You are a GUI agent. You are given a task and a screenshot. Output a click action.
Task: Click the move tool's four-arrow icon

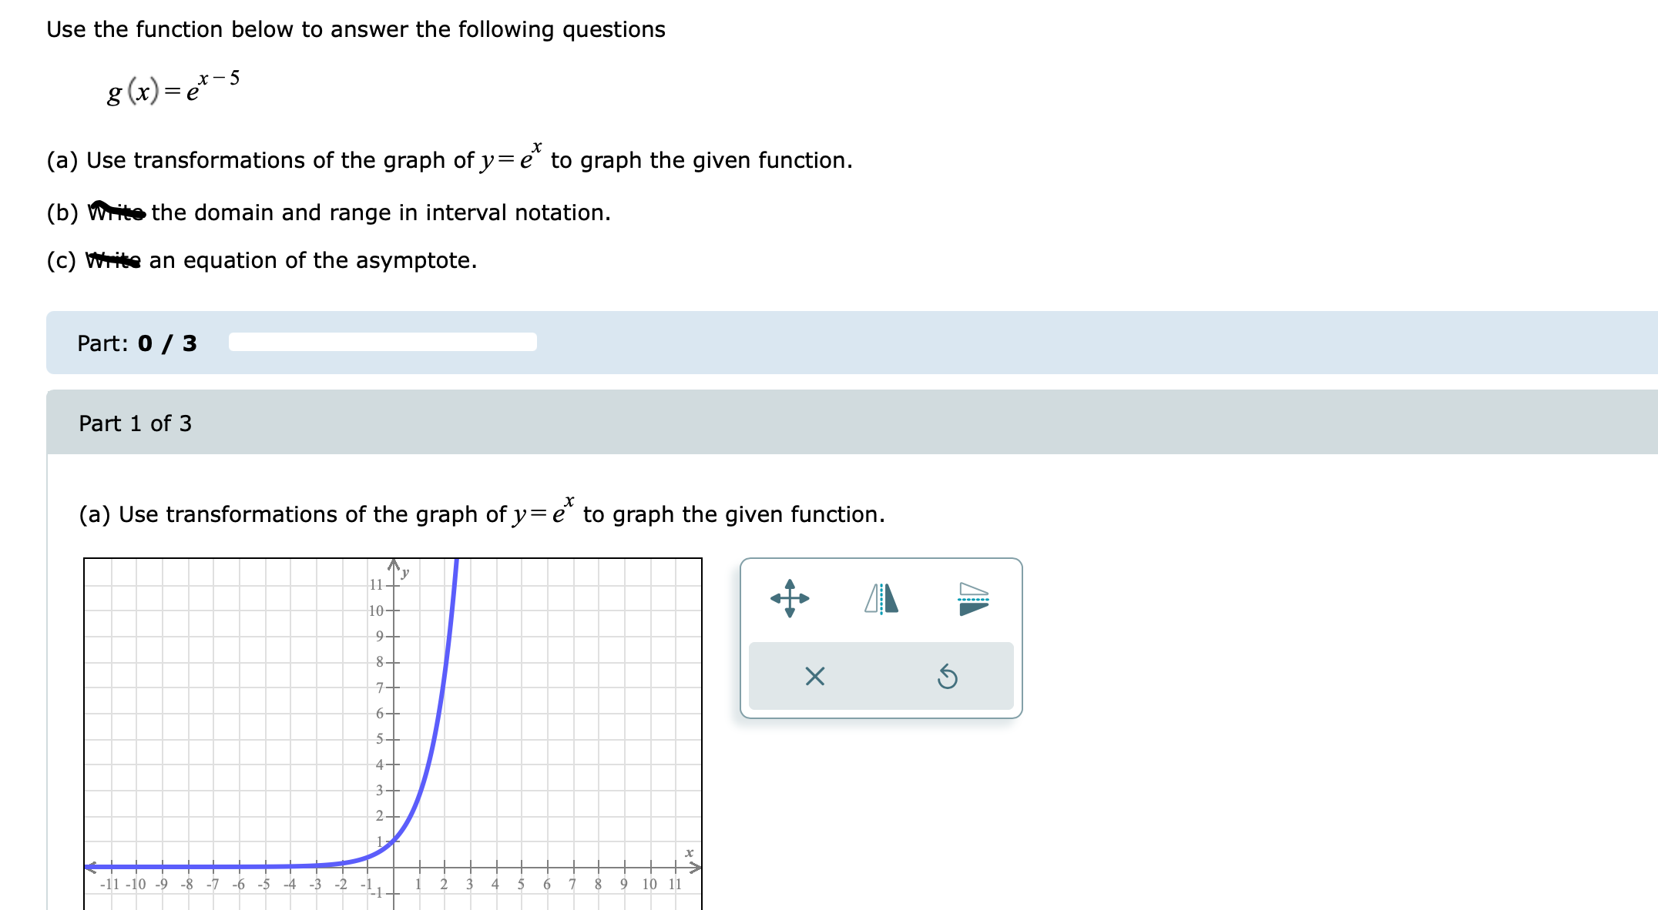pyautogui.click(x=791, y=600)
